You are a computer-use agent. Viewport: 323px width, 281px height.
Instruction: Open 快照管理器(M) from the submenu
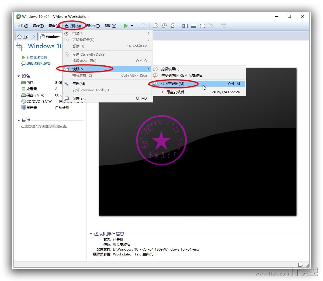[x=199, y=84]
